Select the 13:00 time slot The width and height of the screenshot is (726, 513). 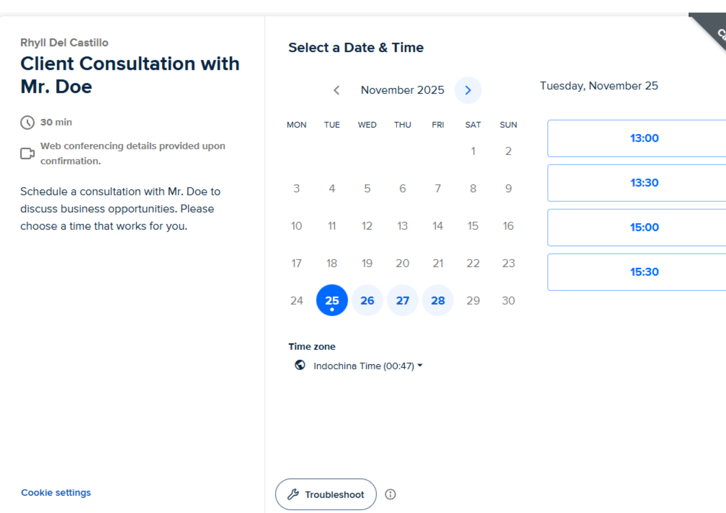[x=644, y=138]
